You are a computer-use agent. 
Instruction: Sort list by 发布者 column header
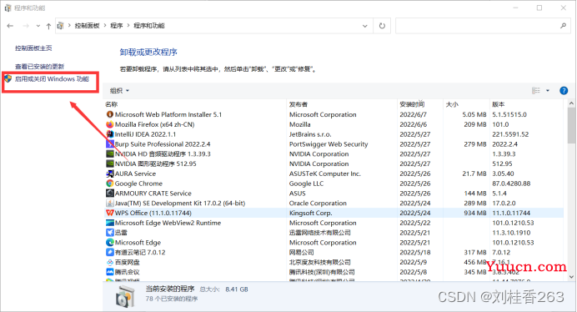[x=298, y=104]
